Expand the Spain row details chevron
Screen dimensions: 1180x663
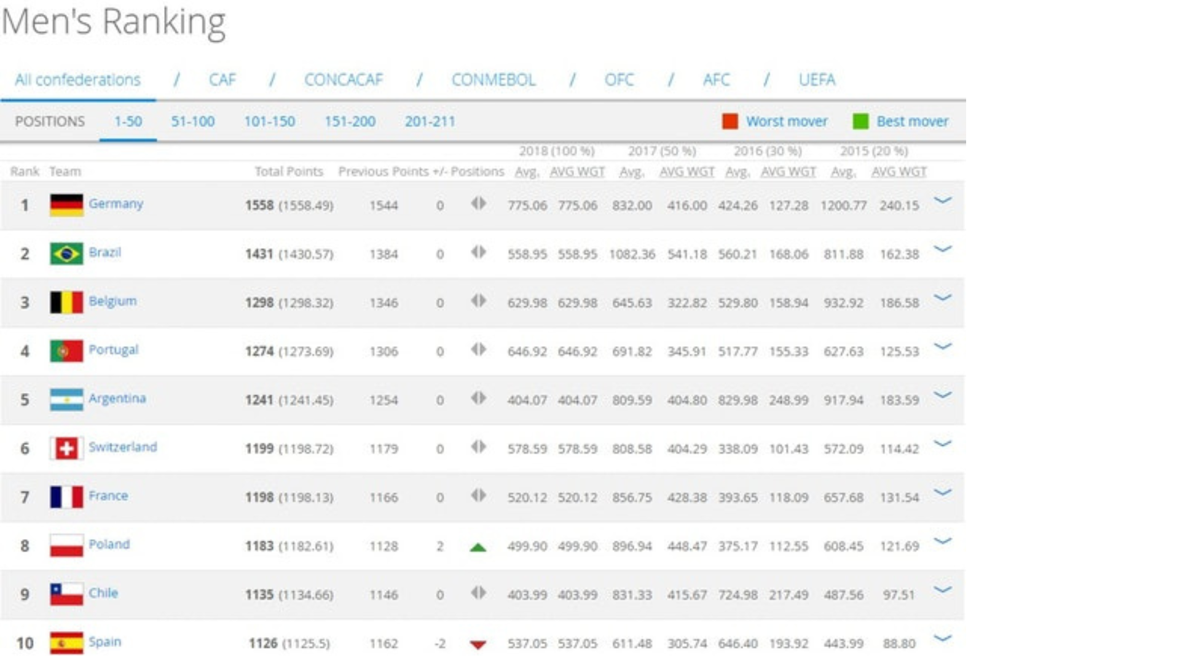tap(943, 638)
